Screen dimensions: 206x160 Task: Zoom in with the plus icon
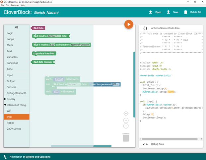pos(126,120)
